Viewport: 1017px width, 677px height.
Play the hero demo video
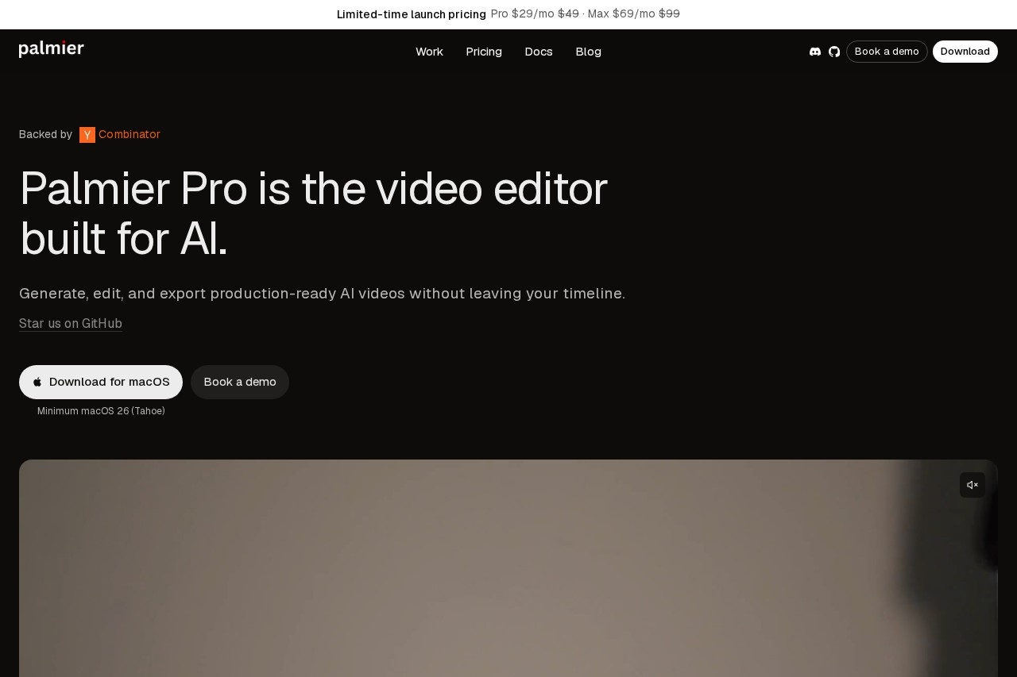pyautogui.click(x=508, y=568)
